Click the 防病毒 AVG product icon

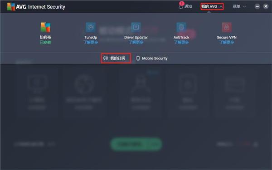[x=45, y=27]
